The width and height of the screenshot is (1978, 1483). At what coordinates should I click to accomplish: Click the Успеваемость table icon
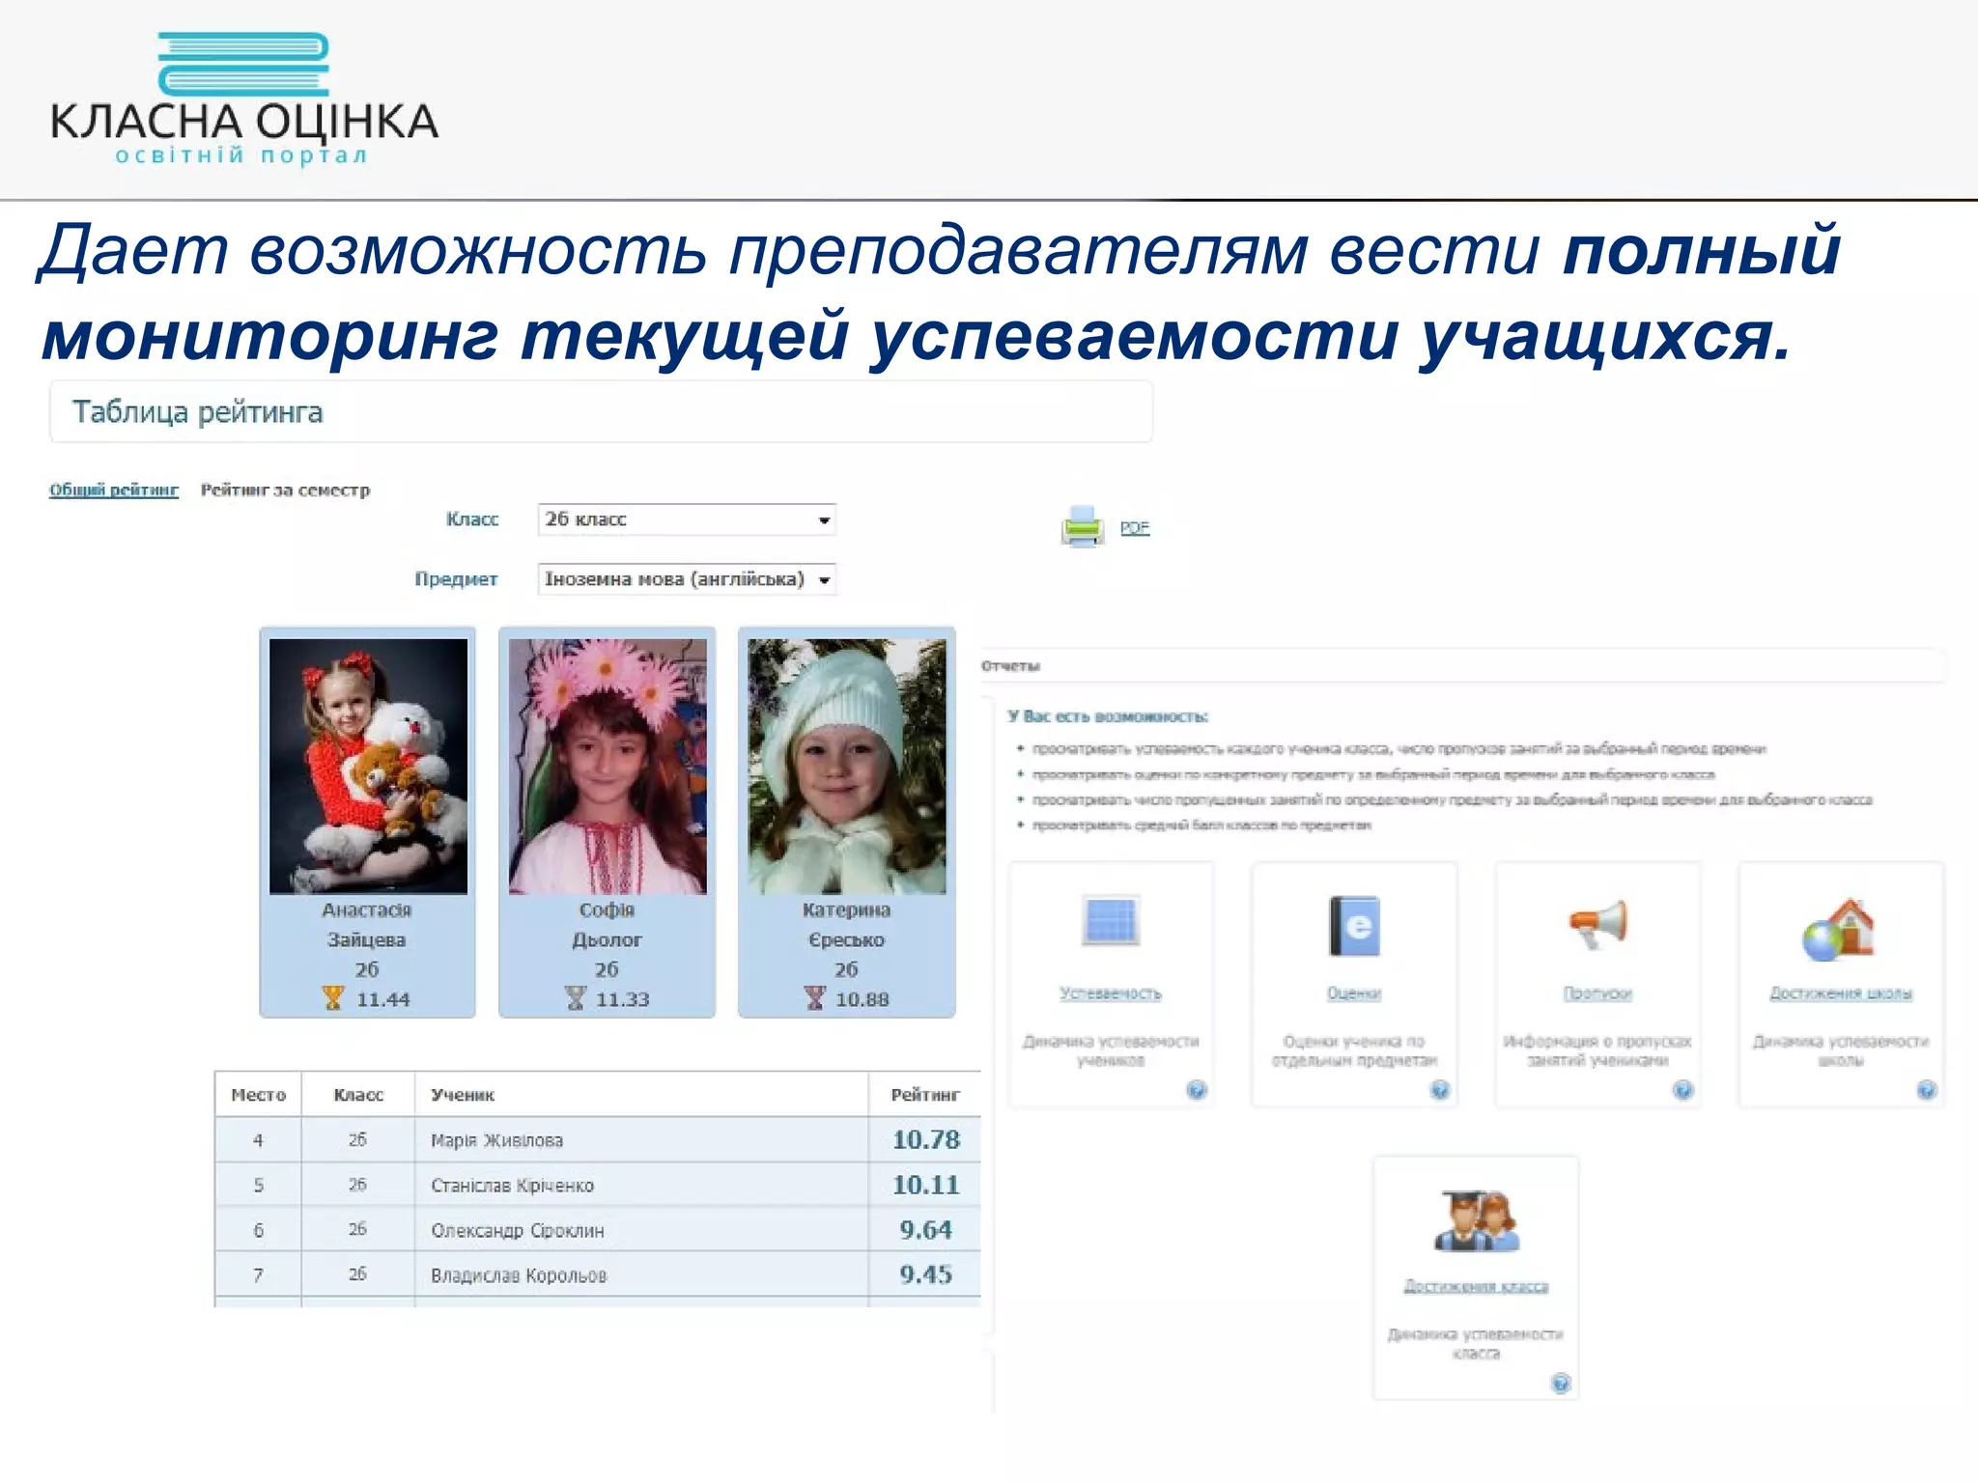pyautogui.click(x=1111, y=920)
